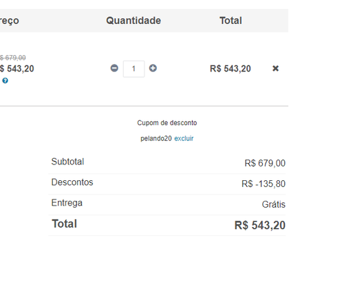Click the crossed-out 679,00 original price
This screenshot has height=306, width=344.
(13, 58)
